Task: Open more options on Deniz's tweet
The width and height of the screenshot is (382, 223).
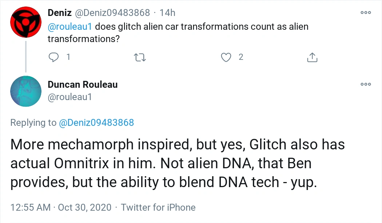Action: click(365, 13)
